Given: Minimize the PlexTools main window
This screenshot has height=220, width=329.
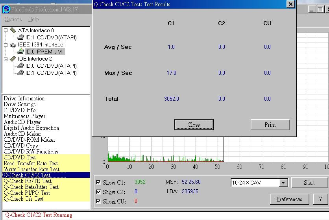Looking at the screenshot, I should pos(312,9).
